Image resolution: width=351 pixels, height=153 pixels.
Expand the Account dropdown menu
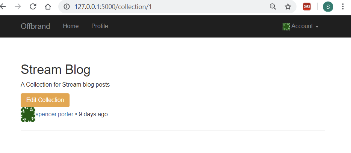click(x=302, y=26)
